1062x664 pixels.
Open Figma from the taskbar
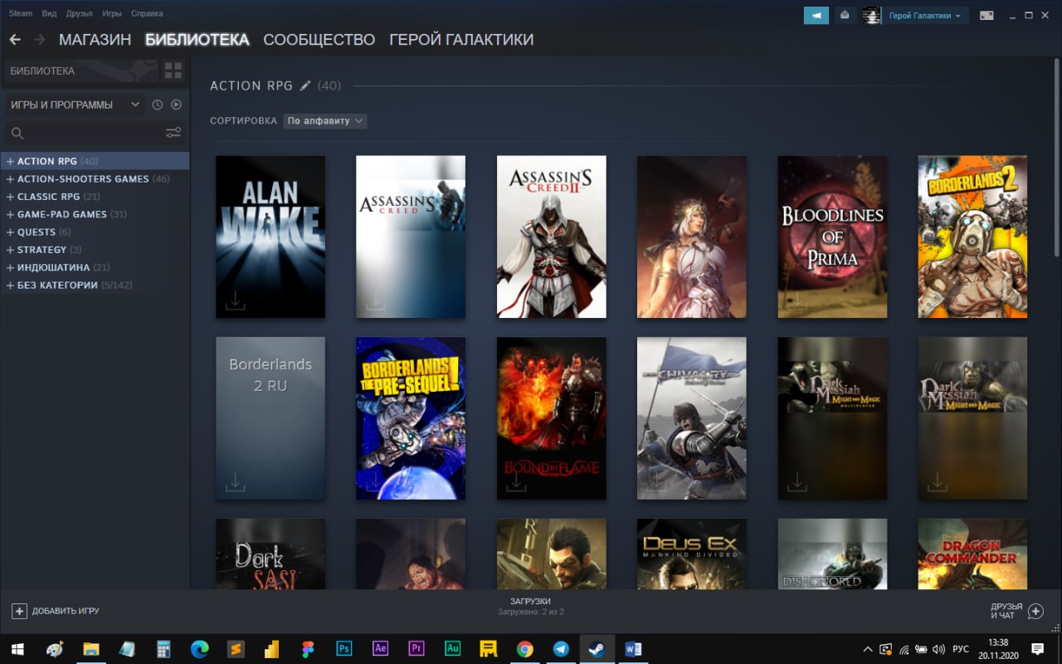(308, 649)
